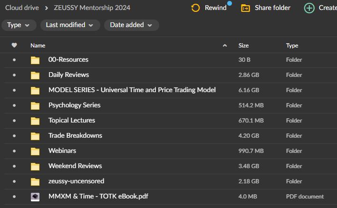Screen dimensions: 337x208
Task: Click the heart favorites column header icon
Action: 14,45
